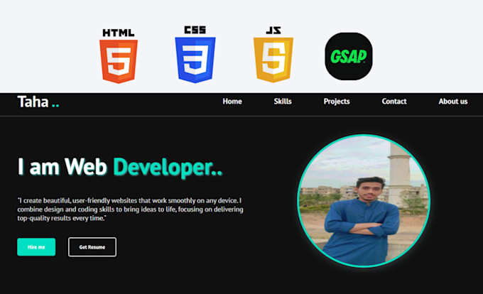
Task: Click the GSAP black rounded logo
Action: [349, 56]
